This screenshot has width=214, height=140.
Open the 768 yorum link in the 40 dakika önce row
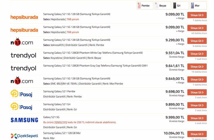(x=73, y=32)
